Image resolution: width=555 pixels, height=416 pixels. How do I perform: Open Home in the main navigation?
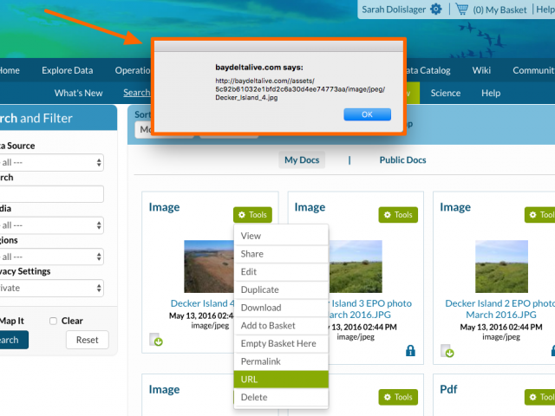click(10, 70)
